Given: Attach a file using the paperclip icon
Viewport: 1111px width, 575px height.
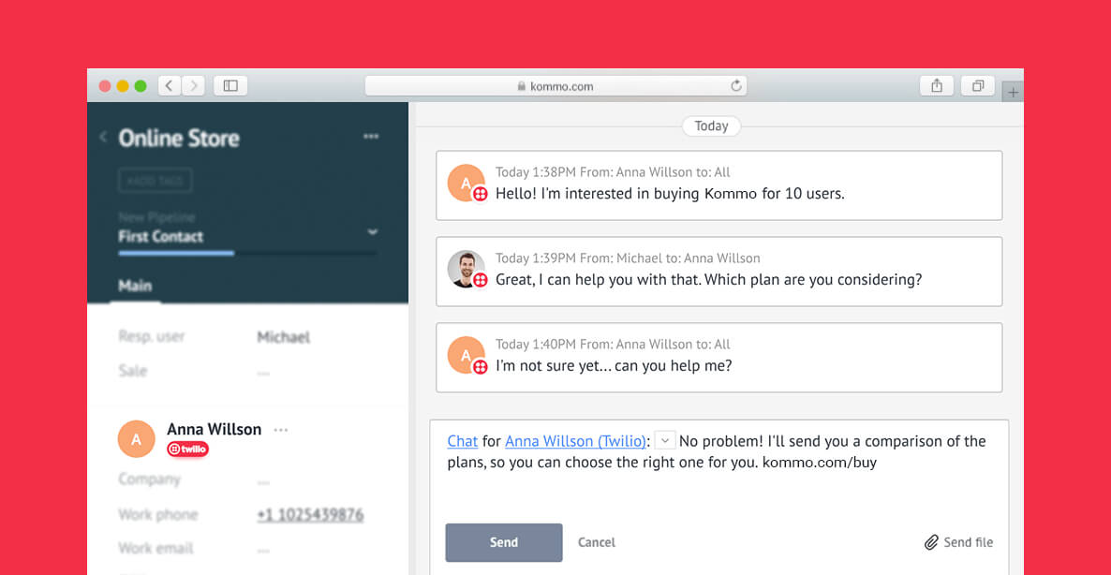Looking at the screenshot, I should (933, 542).
